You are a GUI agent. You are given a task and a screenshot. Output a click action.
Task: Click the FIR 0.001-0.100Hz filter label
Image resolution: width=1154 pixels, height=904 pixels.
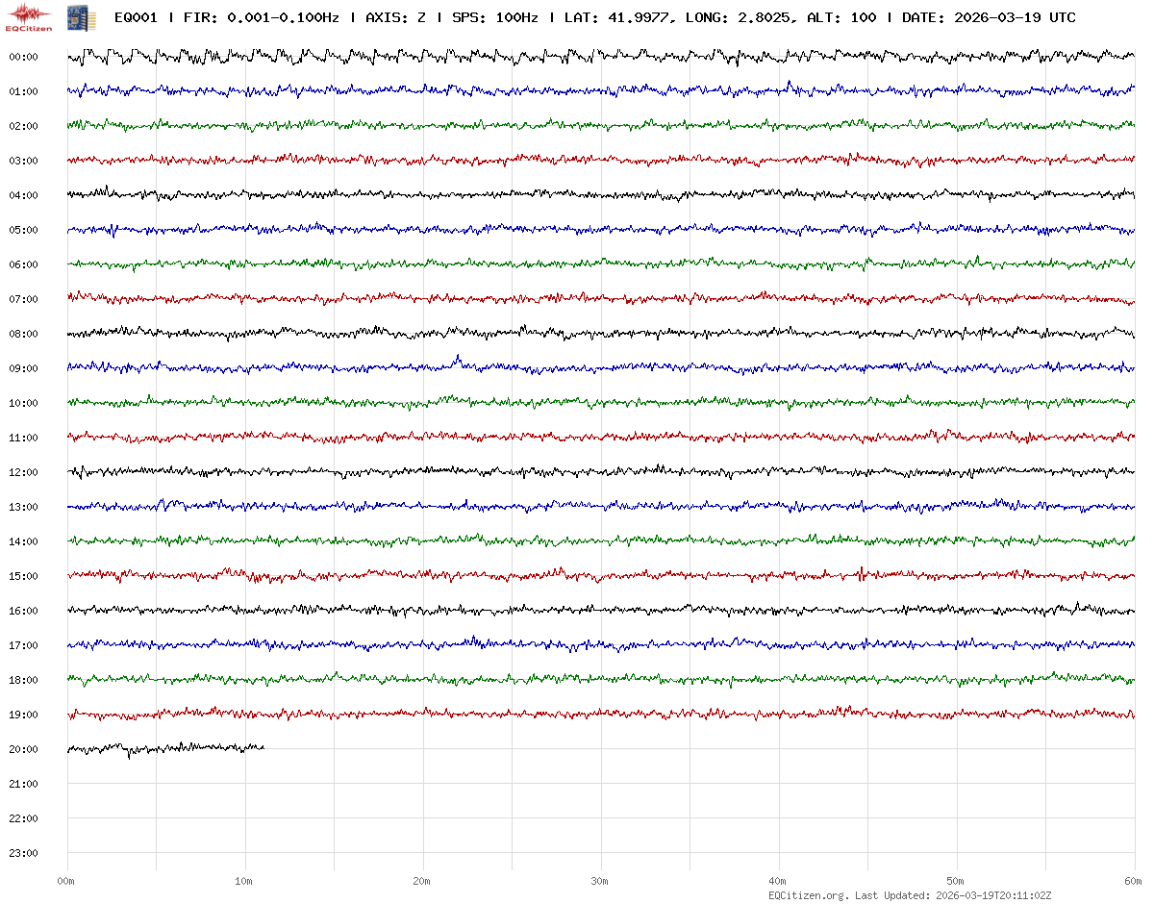tap(261, 17)
